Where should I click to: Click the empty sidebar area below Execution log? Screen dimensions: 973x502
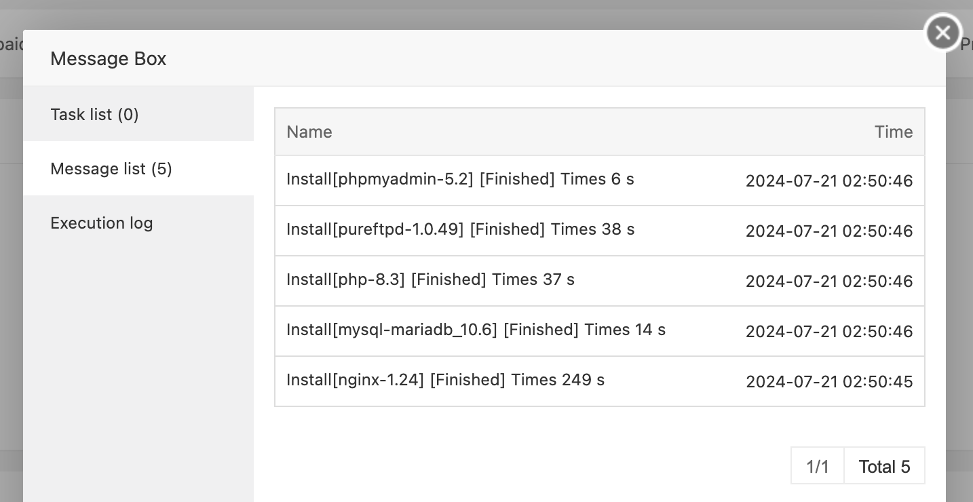pos(138,376)
